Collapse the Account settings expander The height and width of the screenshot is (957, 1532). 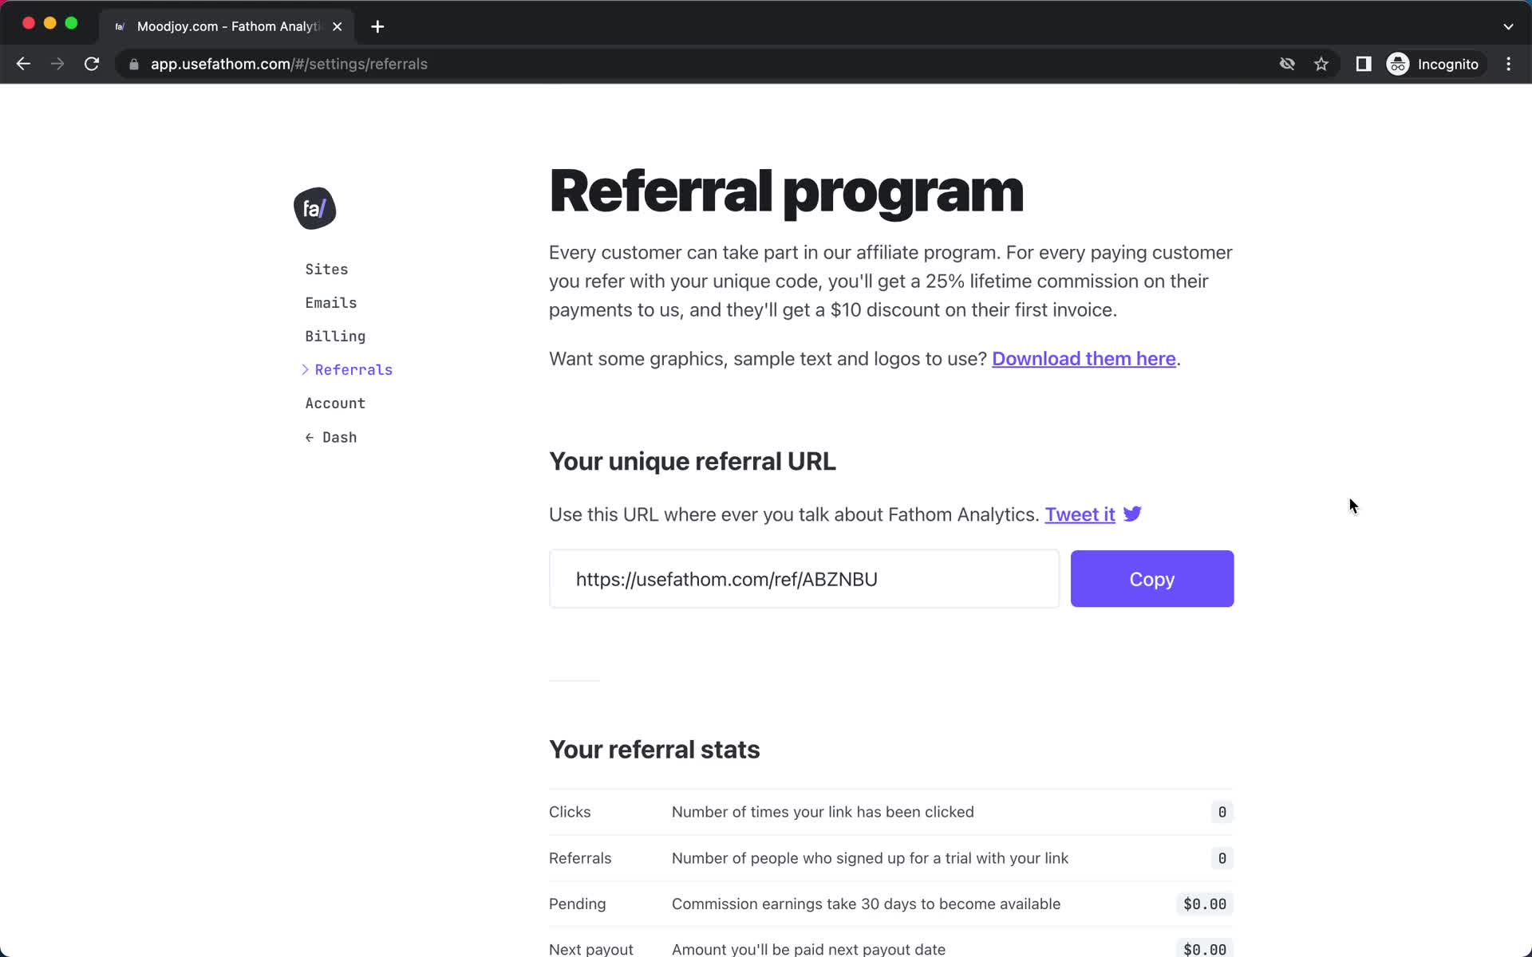[x=335, y=403]
